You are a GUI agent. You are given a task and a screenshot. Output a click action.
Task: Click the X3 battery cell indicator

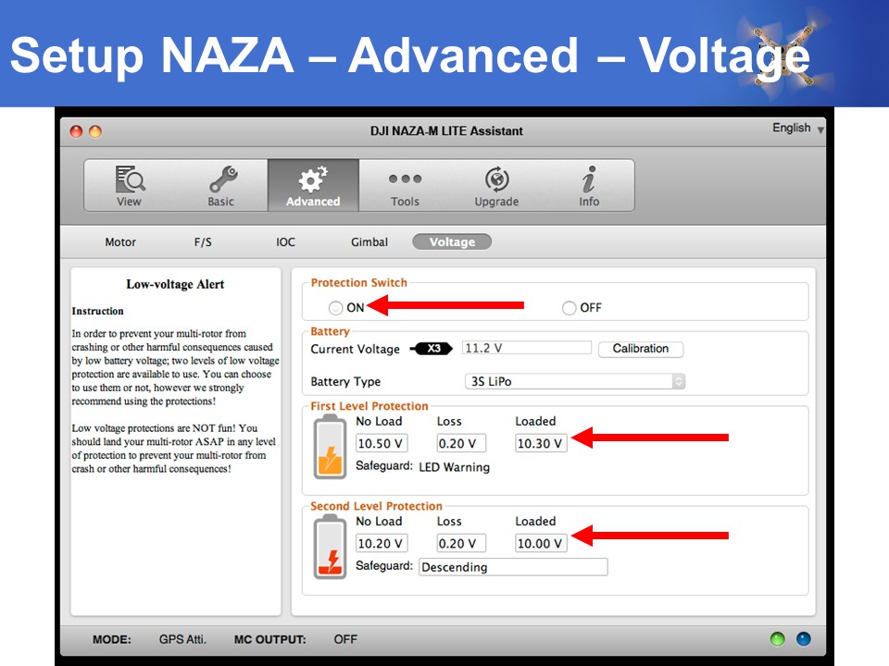[x=432, y=349]
